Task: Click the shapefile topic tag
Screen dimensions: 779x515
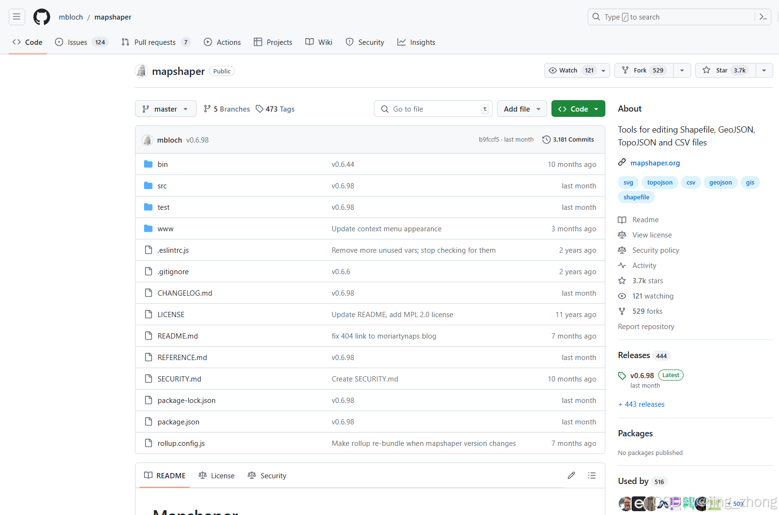Action: click(x=636, y=197)
